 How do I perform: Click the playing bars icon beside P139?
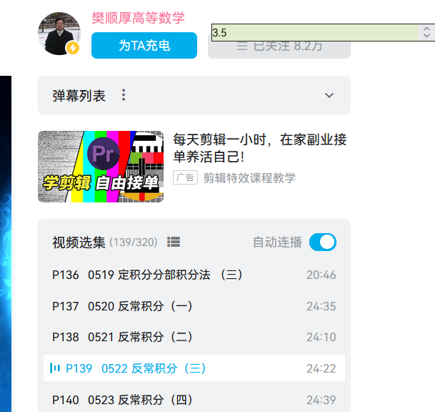pos(55,368)
